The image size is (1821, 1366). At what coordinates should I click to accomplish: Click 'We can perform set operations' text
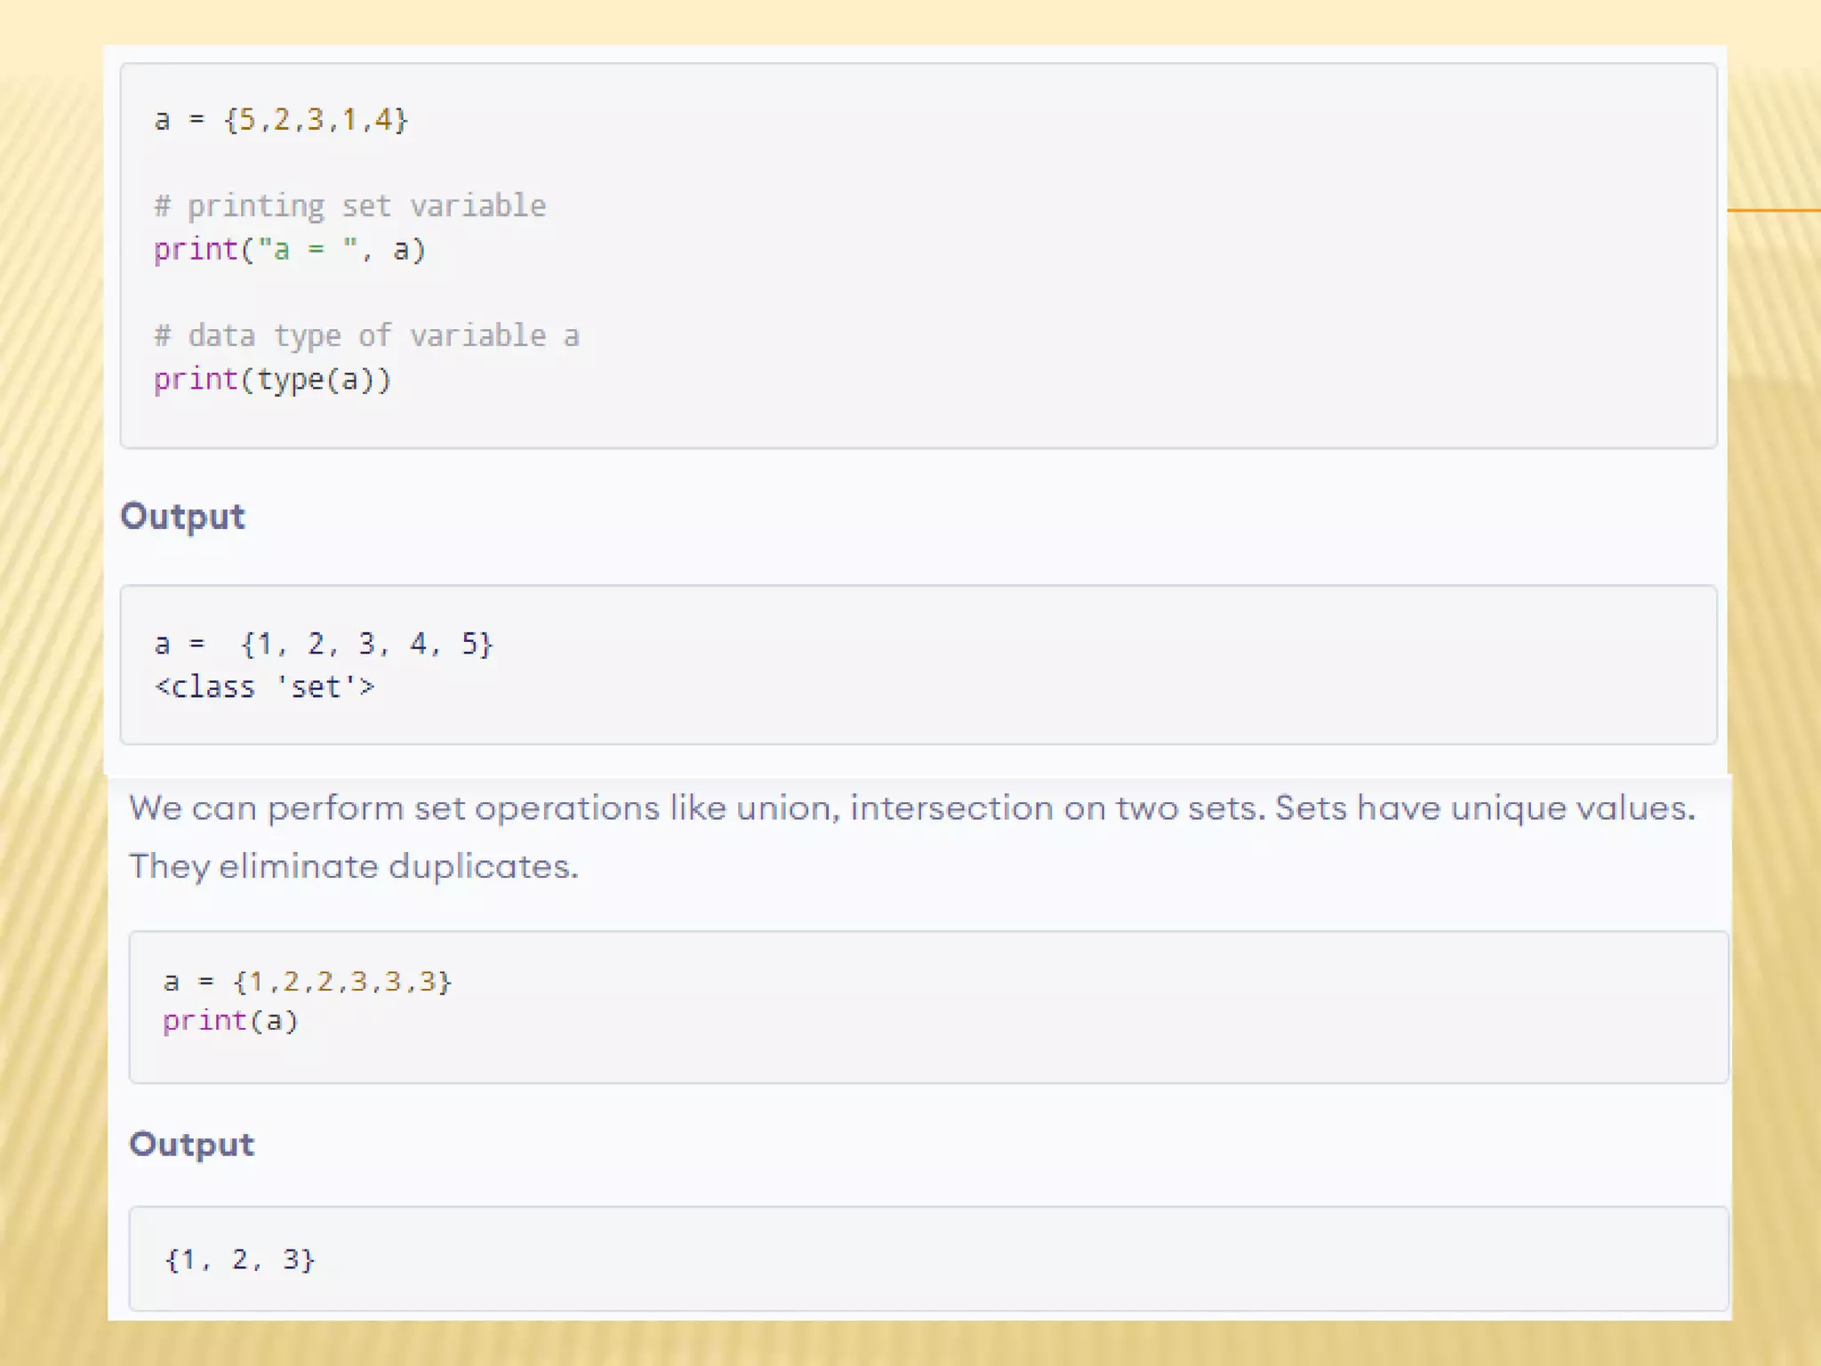(396, 808)
